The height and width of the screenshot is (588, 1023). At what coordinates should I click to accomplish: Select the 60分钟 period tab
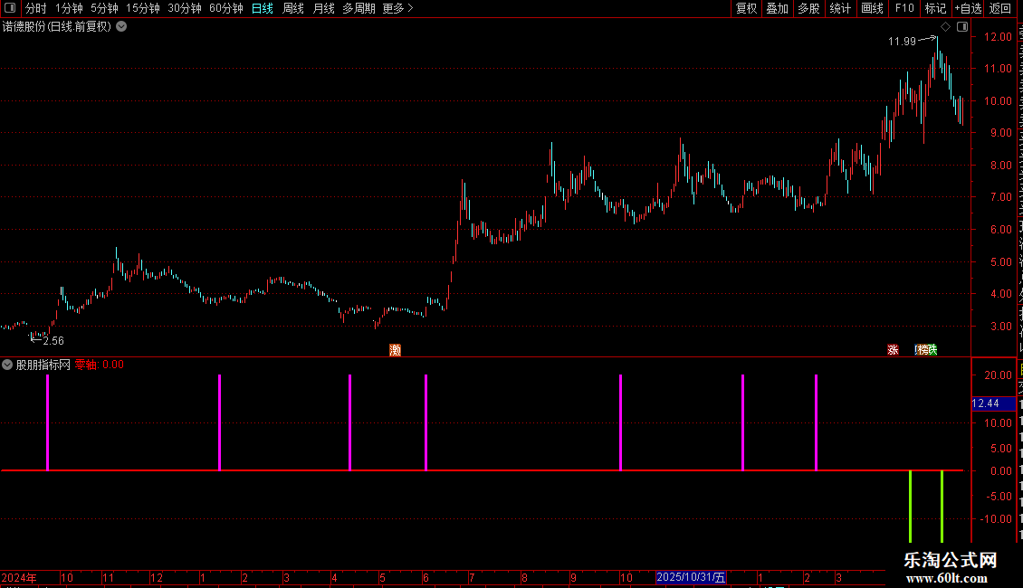pyautogui.click(x=225, y=8)
